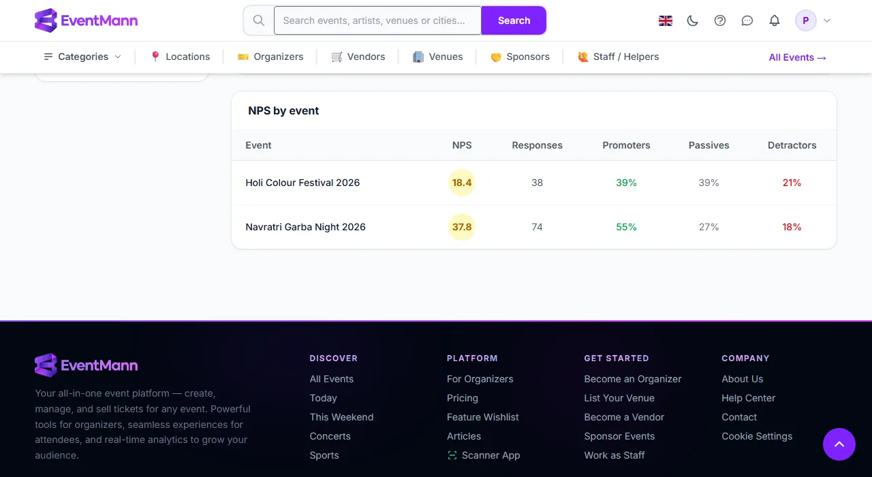872x477 pixels.
Task: Click the purple Search button
Action: [514, 20]
